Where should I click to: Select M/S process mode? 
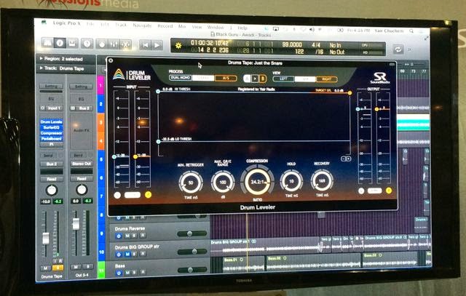click(226, 79)
